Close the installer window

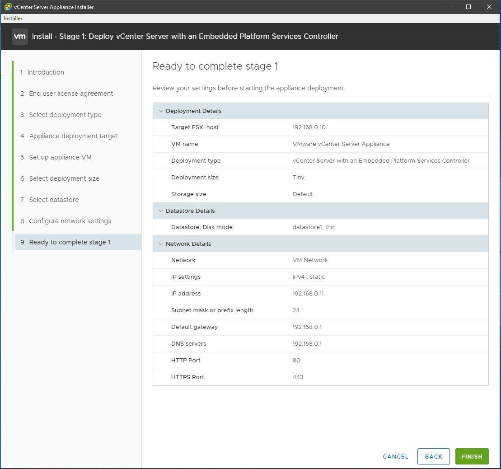(x=489, y=7)
